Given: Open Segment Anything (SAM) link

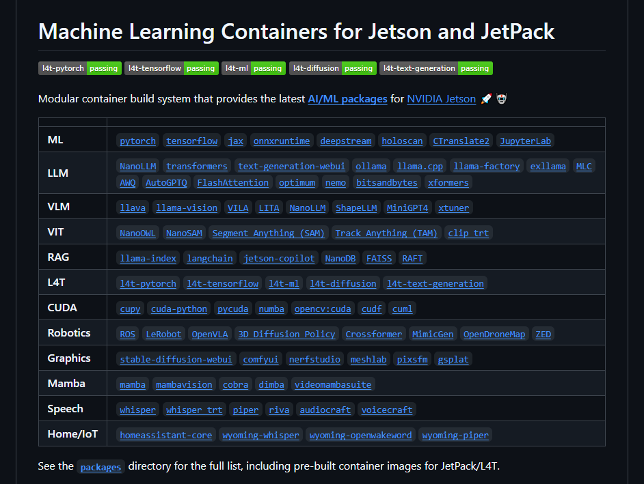Looking at the screenshot, I should click(x=269, y=233).
